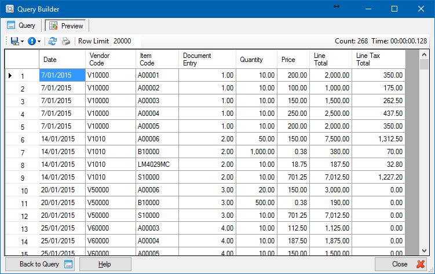Click the printer icon

tap(66, 41)
